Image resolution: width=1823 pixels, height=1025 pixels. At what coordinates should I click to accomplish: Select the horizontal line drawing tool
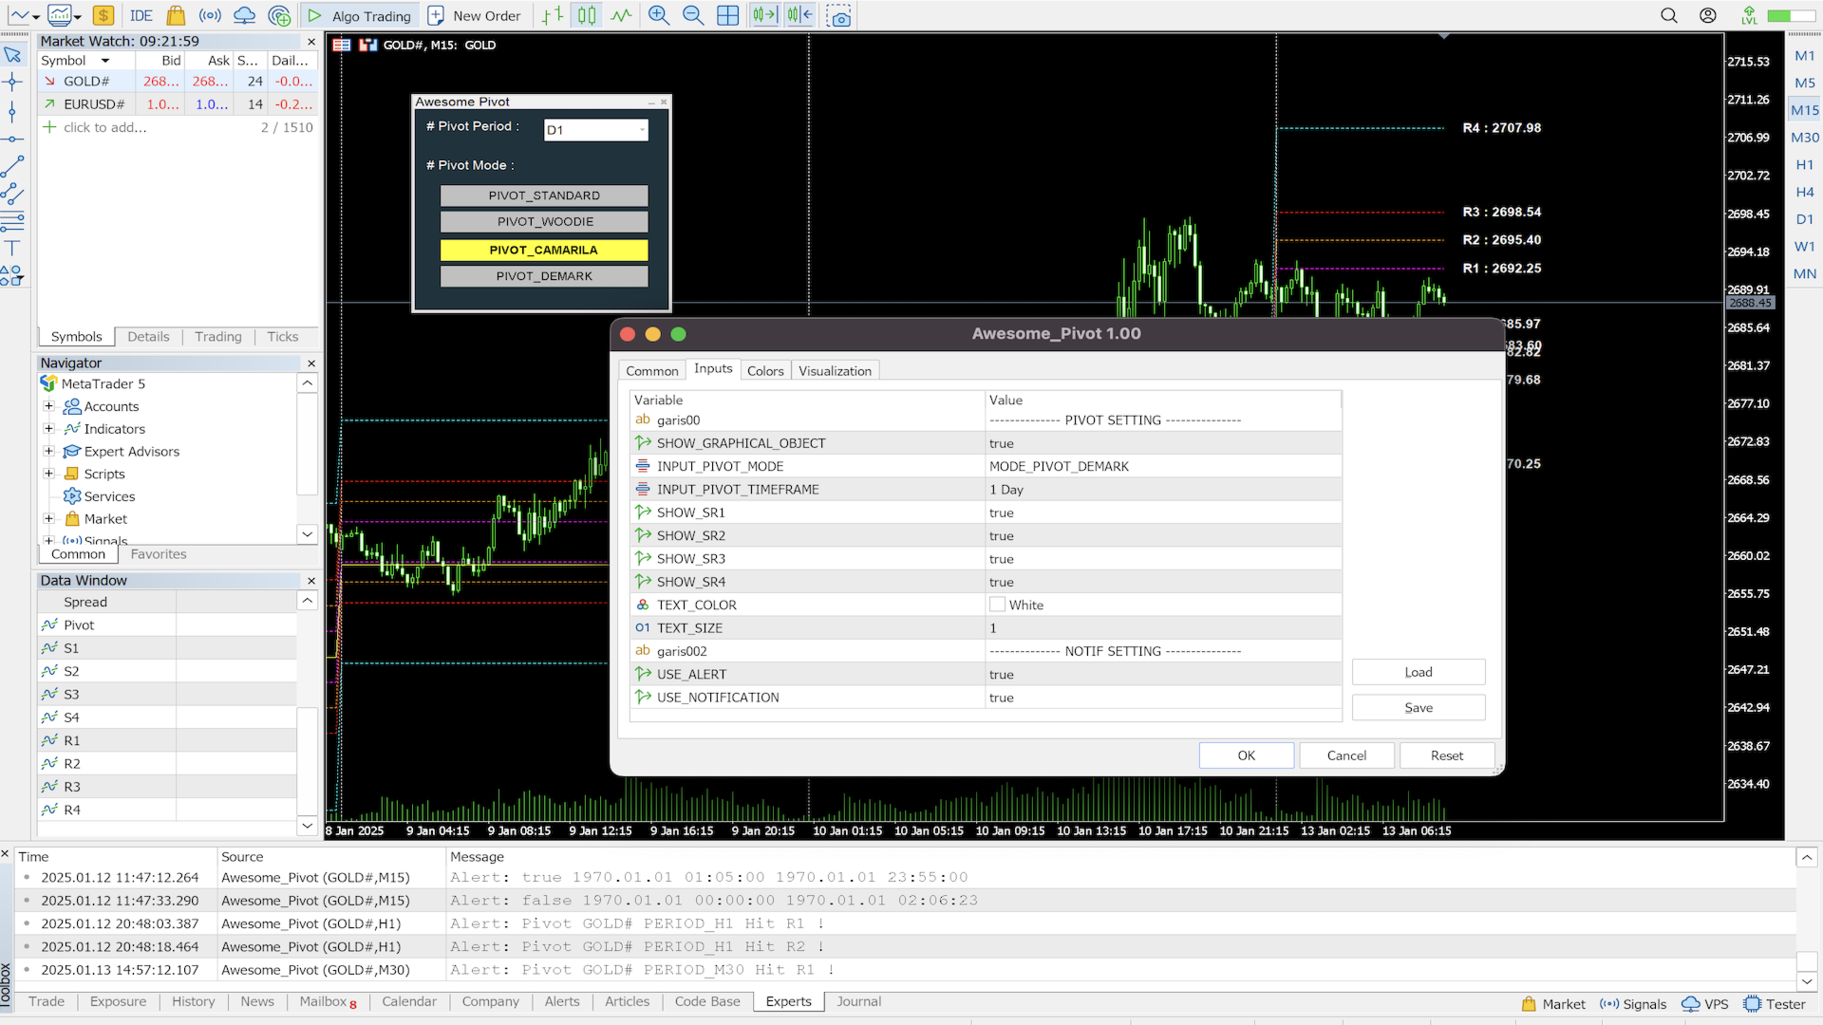click(12, 140)
